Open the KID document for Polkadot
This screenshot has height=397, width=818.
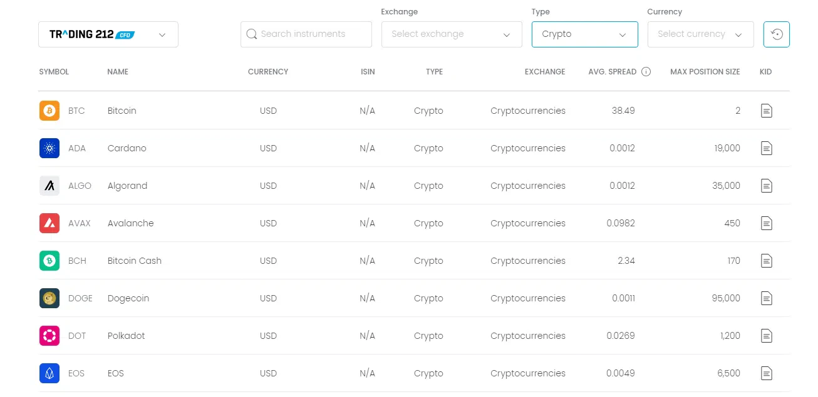pyautogui.click(x=766, y=336)
